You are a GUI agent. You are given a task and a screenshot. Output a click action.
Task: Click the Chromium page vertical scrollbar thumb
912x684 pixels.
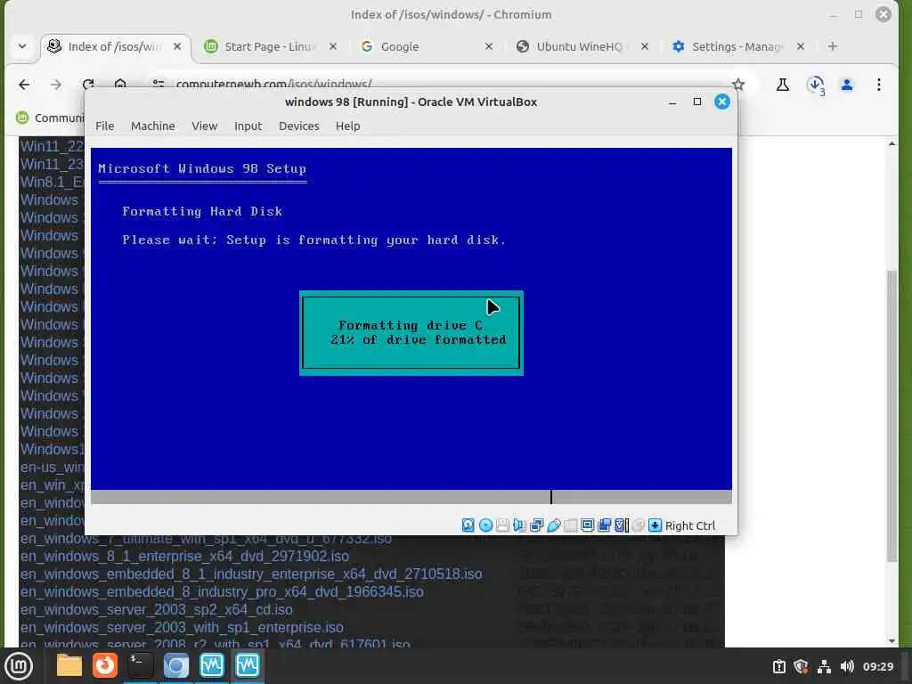point(892,416)
